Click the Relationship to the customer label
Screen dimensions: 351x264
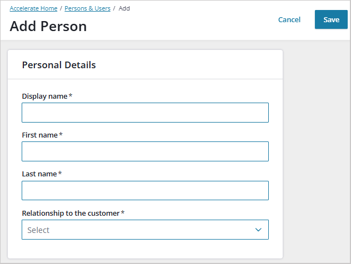[x=71, y=213]
